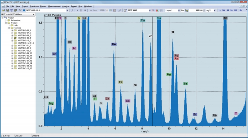Image resolution: width=248 pixels, height=138 pixels.
Task: Jump to first spectrum arrow icon
Action: click(x=224, y=10)
